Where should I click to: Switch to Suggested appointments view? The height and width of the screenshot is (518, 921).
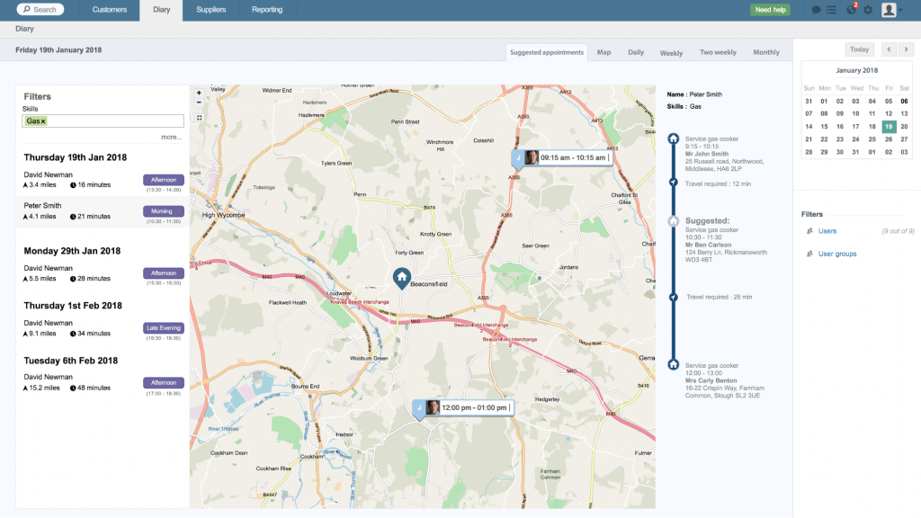pos(546,52)
